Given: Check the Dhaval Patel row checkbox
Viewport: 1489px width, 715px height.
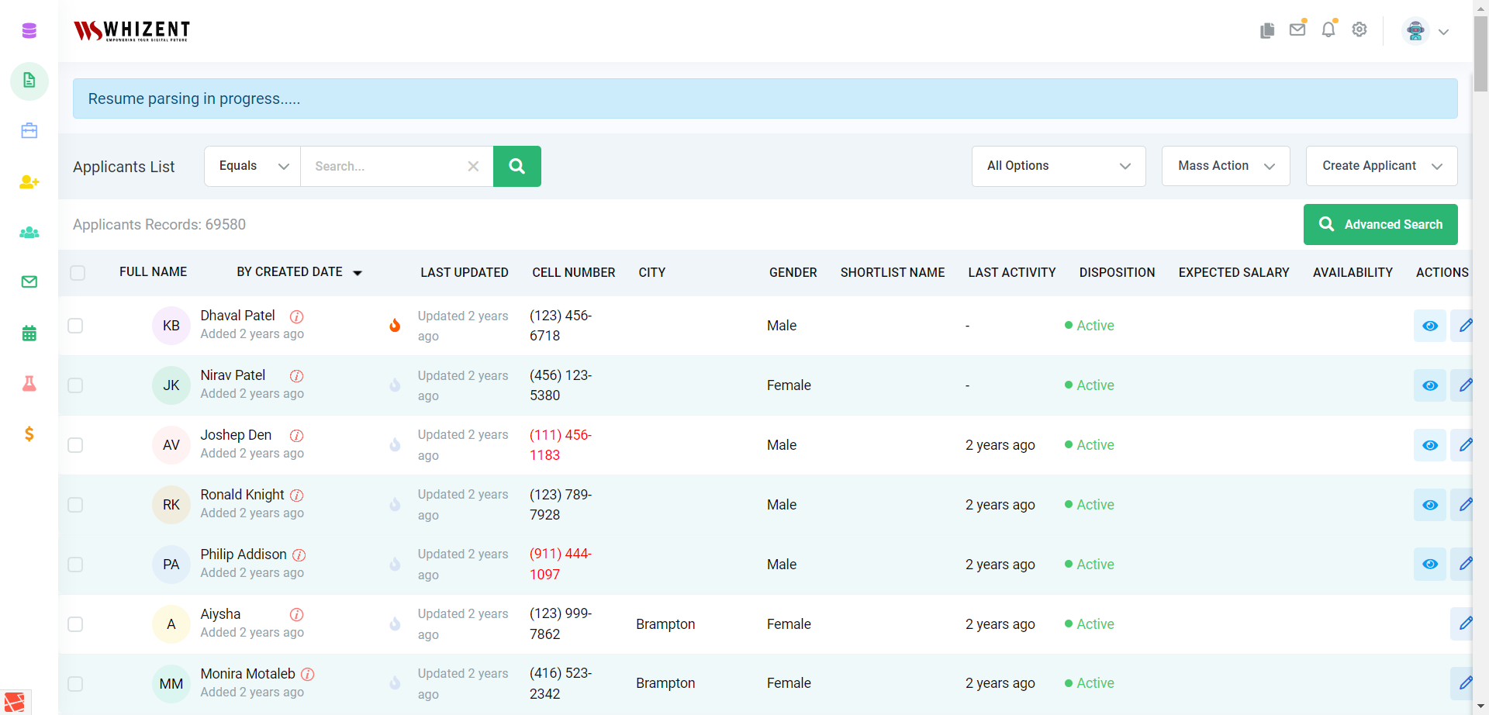Looking at the screenshot, I should (x=75, y=326).
